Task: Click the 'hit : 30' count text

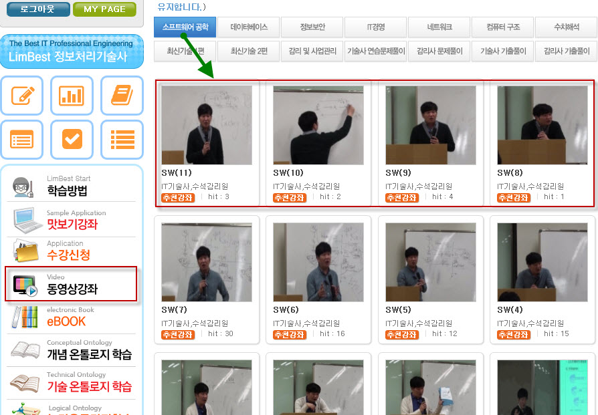Action: click(221, 334)
